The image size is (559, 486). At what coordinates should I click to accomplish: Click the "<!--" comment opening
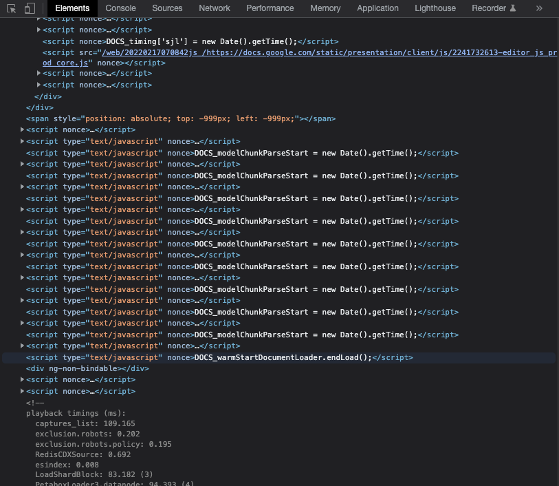point(35,403)
